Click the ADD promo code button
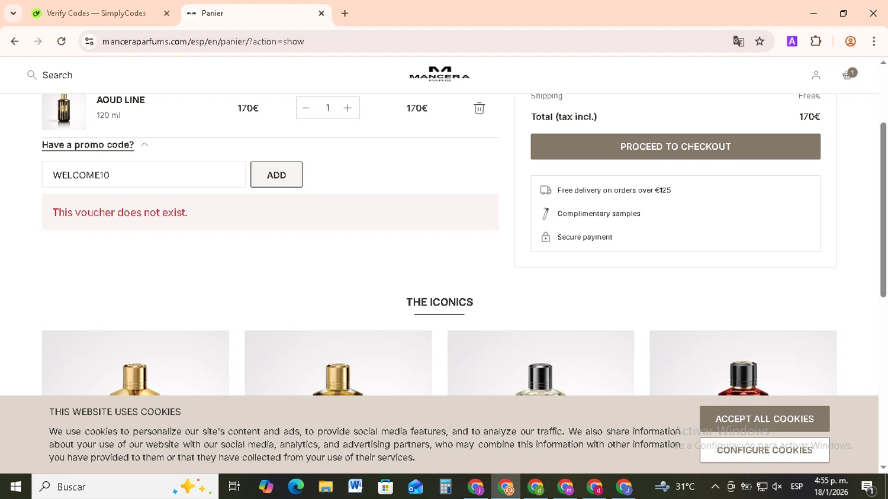Image resolution: width=888 pixels, height=499 pixels. coord(276,175)
